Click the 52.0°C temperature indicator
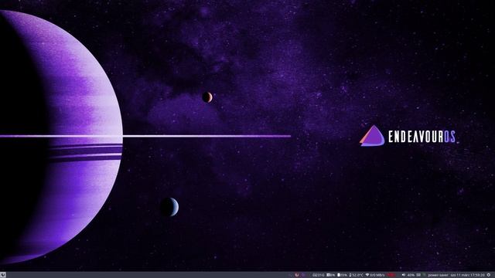495x278 pixels. (357, 275)
